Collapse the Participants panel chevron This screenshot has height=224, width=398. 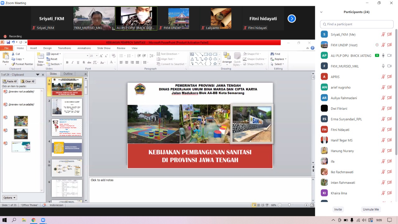pos(321,12)
